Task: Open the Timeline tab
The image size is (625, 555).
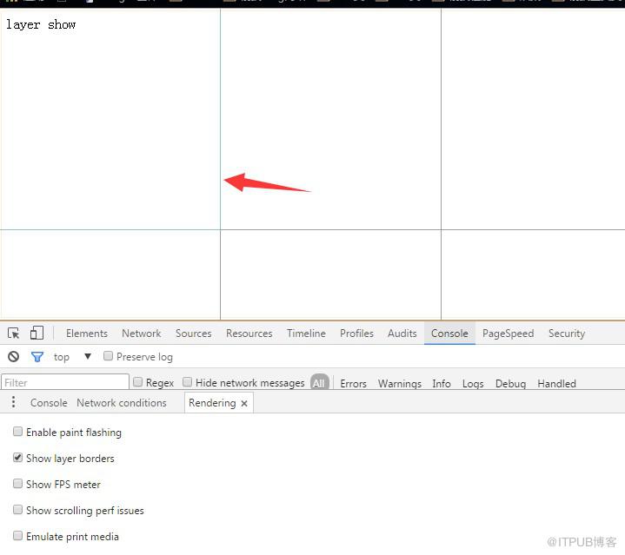Action: tap(306, 334)
